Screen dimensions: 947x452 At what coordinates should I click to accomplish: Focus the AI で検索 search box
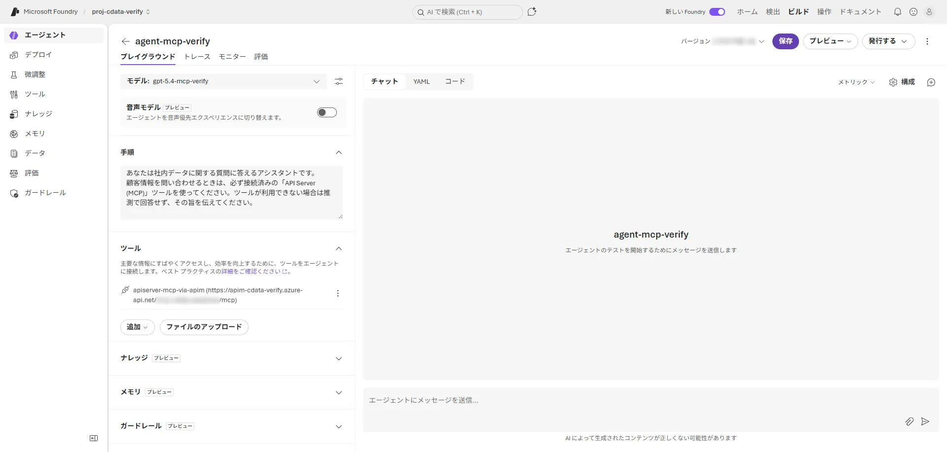pos(467,12)
